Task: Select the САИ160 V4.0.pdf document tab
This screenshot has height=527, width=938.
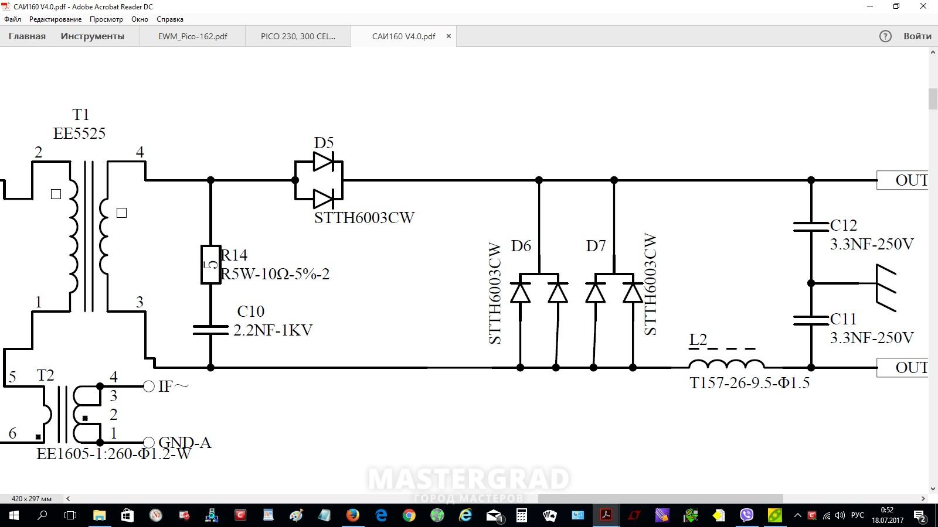Action: coord(403,36)
